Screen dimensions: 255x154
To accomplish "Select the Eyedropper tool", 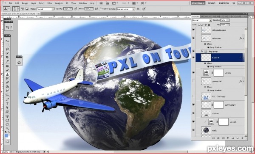I will (7, 61).
